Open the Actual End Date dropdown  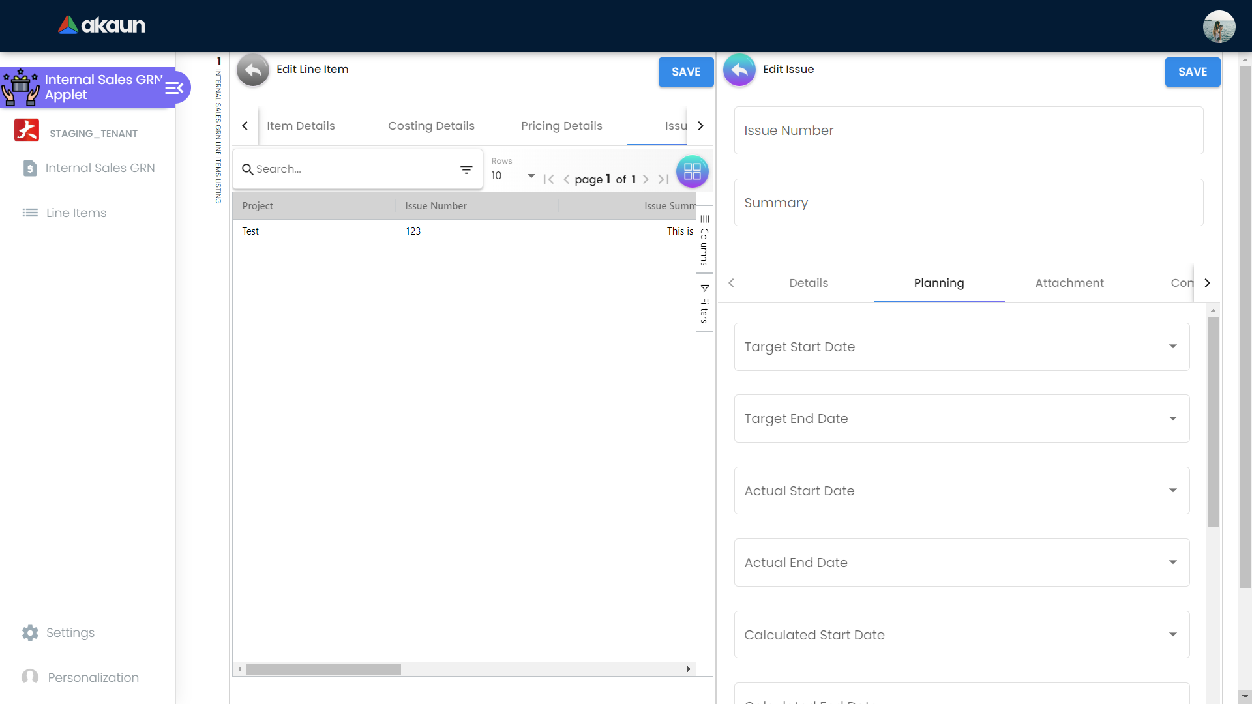point(1172,563)
